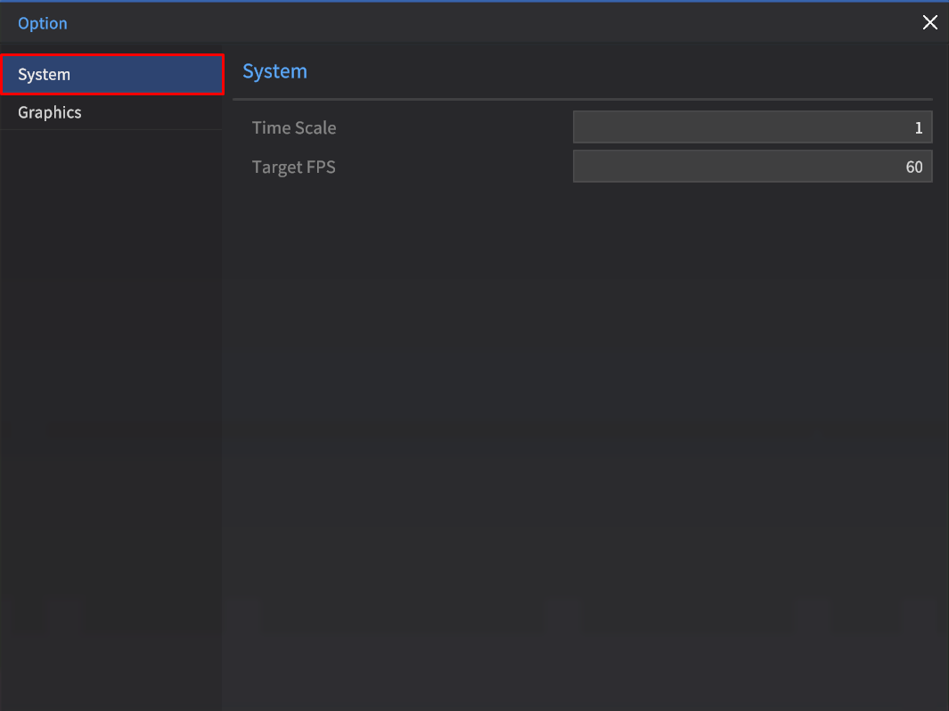
Task: Click the Time Scale label
Action: pos(294,127)
